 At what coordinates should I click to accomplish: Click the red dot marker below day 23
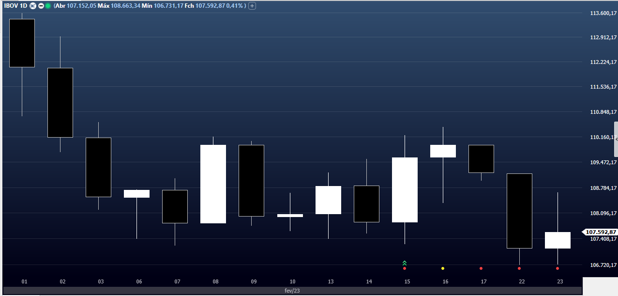pos(558,268)
